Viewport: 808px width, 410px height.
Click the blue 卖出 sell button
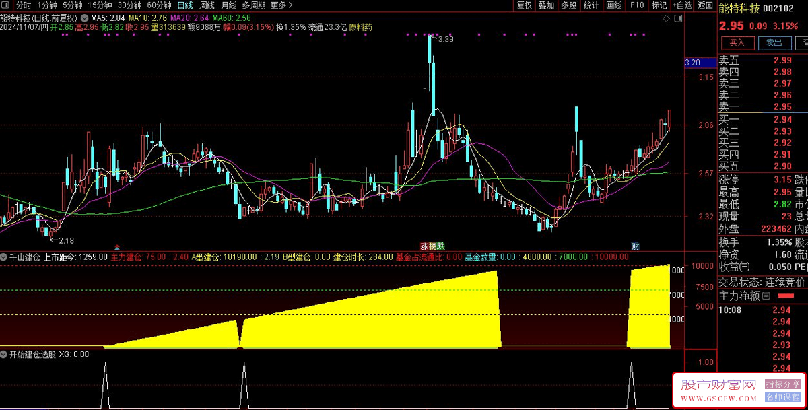[x=775, y=43]
